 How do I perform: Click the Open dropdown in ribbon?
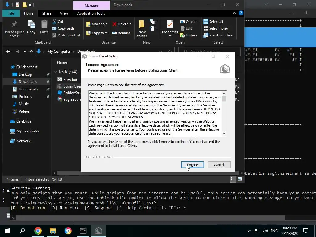(x=189, y=22)
